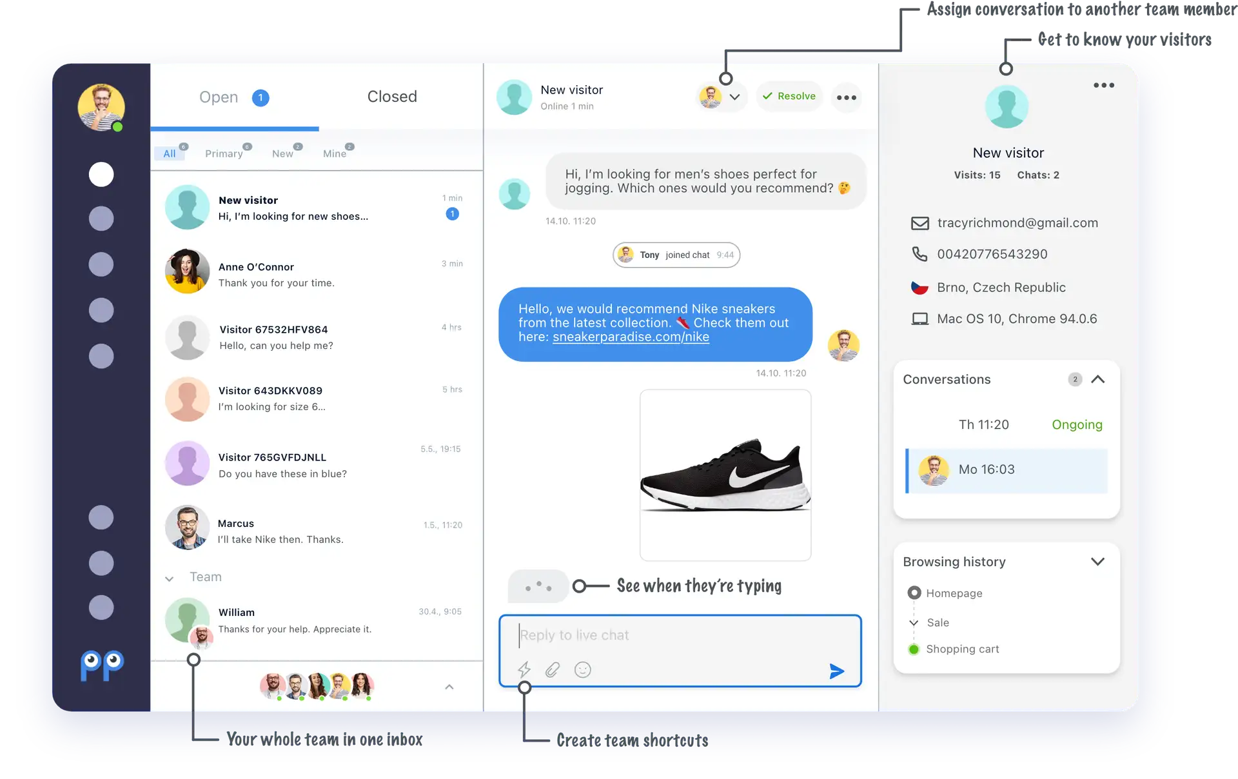Image resolution: width=1238 pixels, height=779 pixels.
Task: Click the PP logo in the sidebar
Action: [102, 665]
